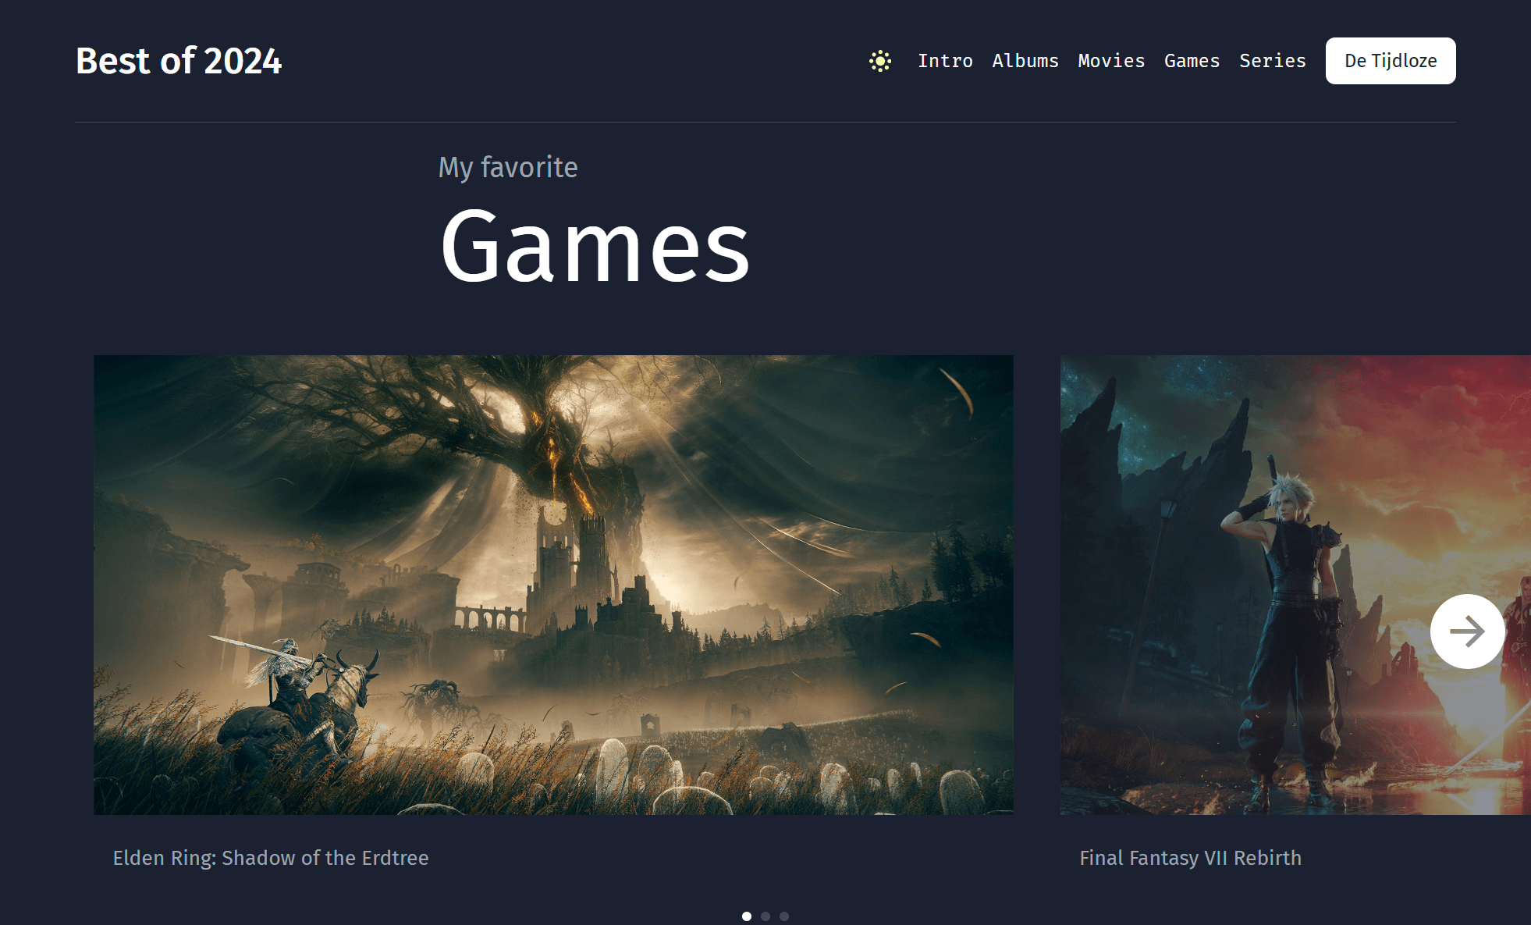1531x925 pixels.
Task: Go to the Albums section
Action: click(x=1025, y=61)
